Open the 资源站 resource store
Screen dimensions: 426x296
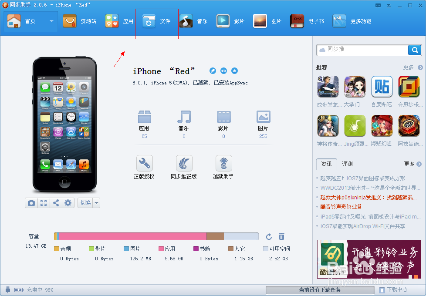pyautogui.click(x=79, y=21)
